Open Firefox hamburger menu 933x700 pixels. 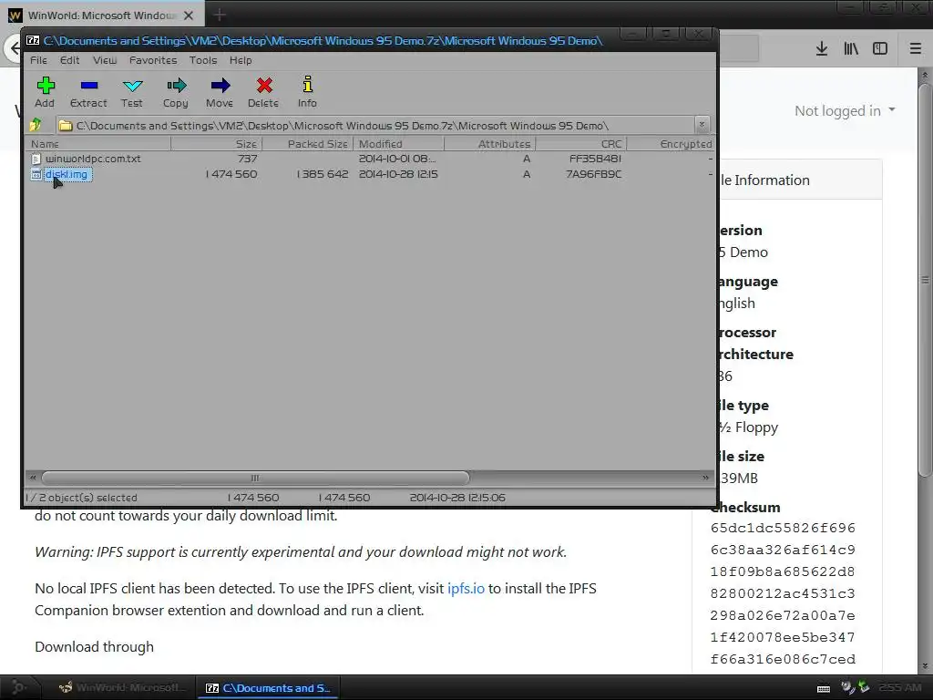tap(916, 49)
